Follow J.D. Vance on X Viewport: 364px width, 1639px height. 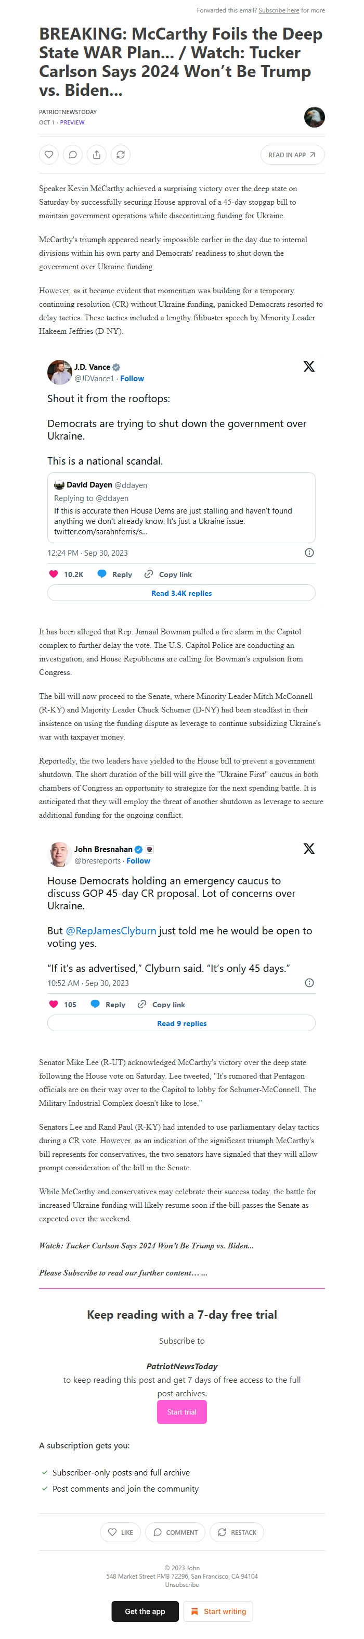[132, 379]
